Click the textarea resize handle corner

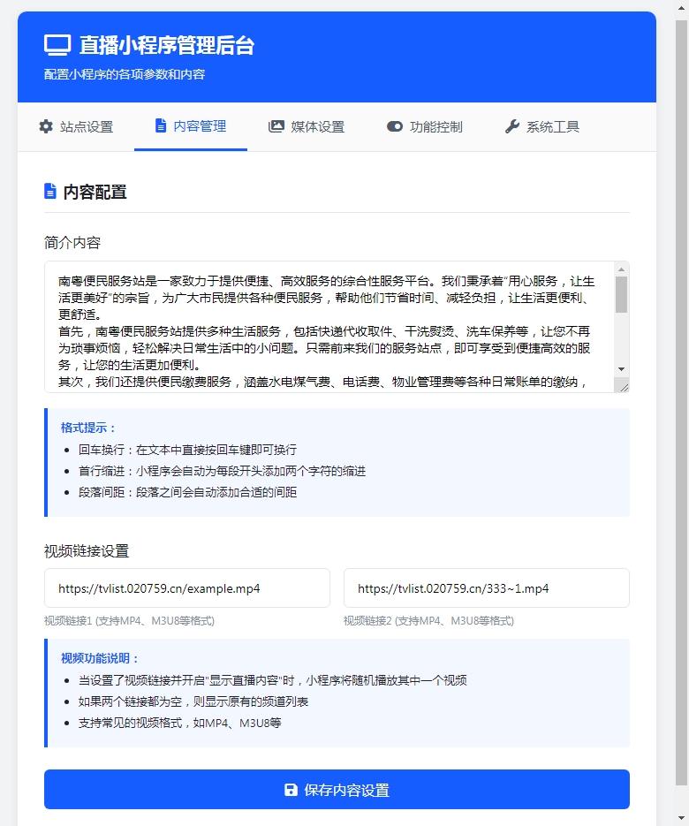tap(625, 387)
